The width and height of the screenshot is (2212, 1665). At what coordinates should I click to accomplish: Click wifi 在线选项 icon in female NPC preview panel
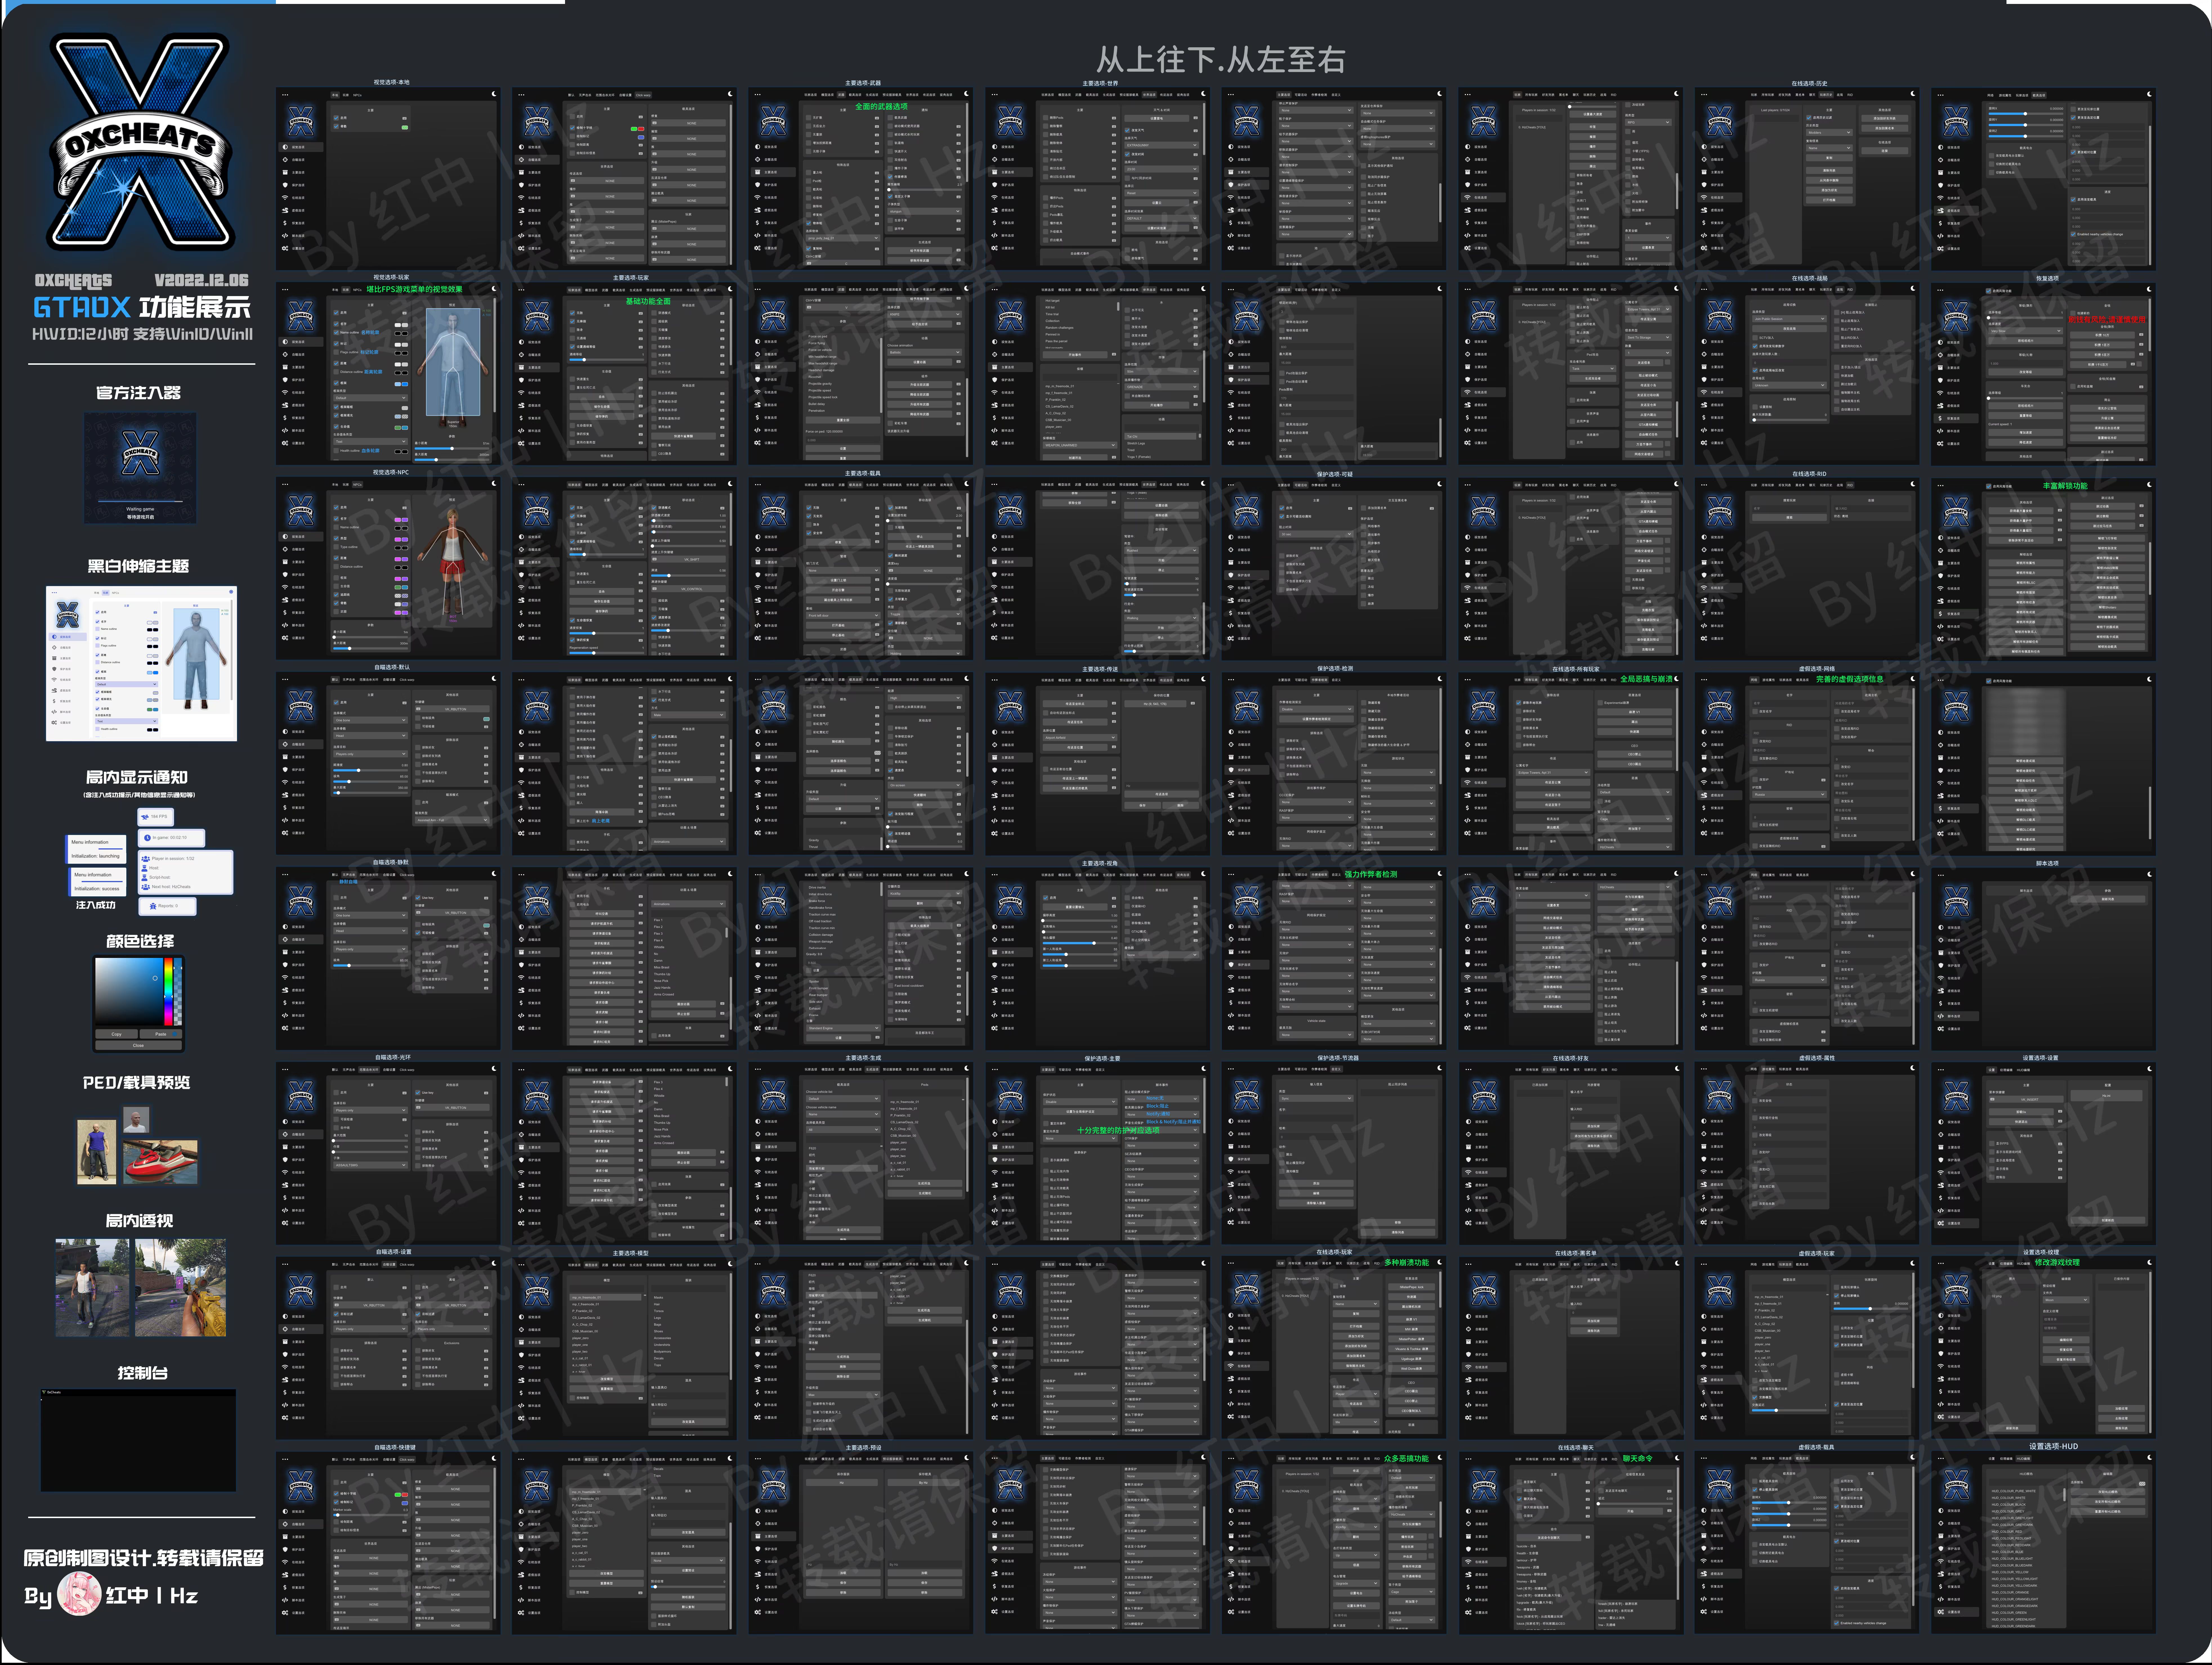tap(285, 588)
